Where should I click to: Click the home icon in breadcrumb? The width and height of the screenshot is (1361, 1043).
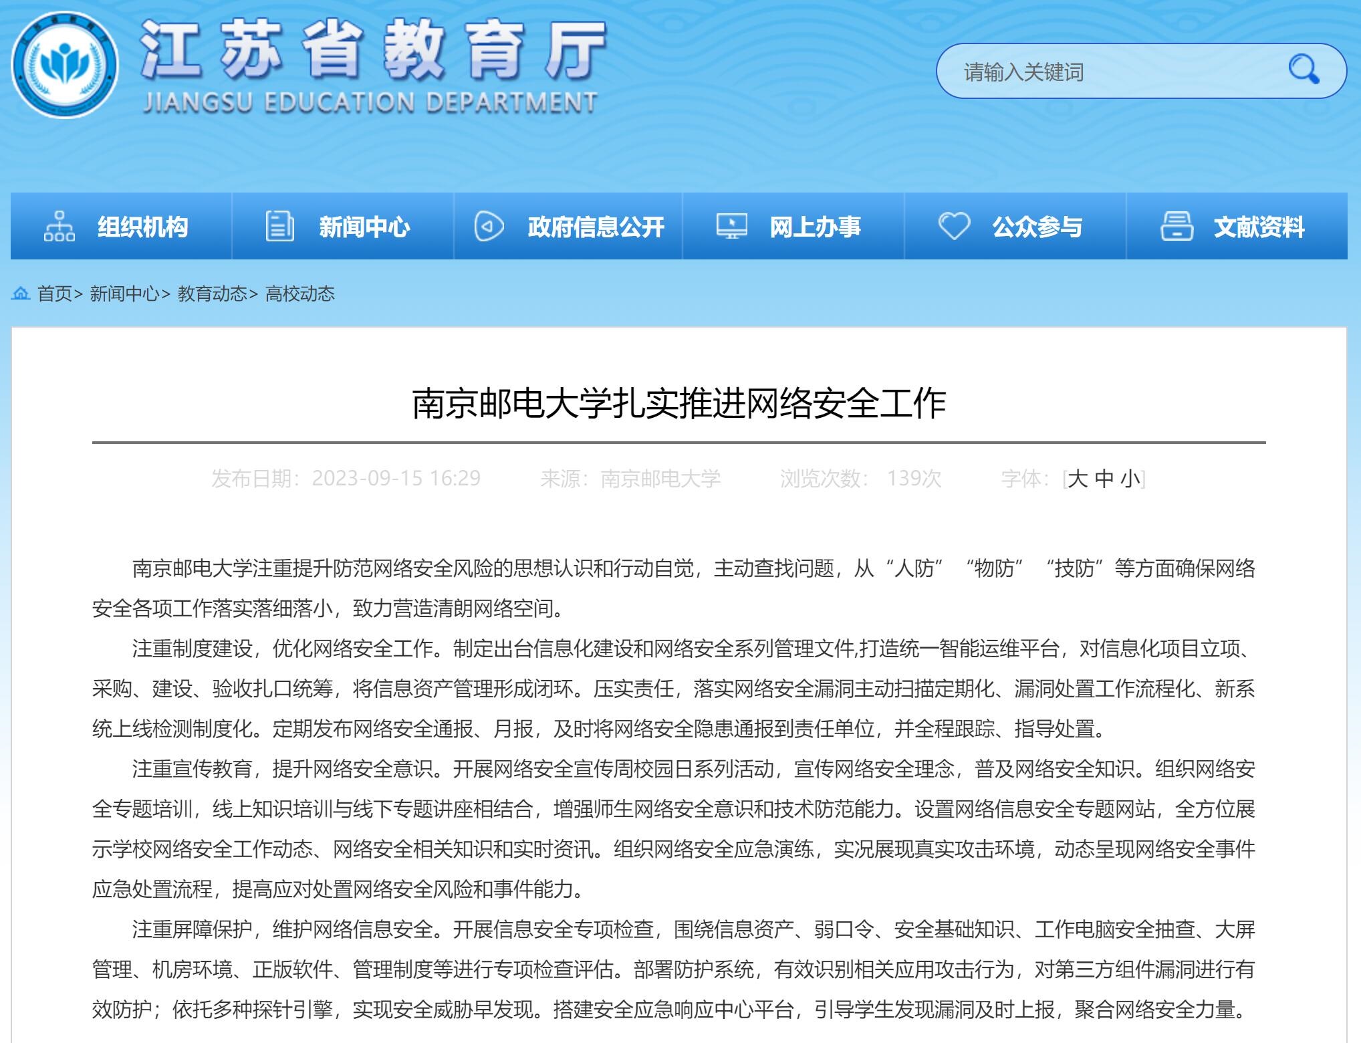coord(21,294)
